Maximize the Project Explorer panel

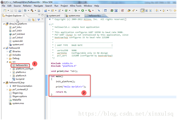click(43, 15)
